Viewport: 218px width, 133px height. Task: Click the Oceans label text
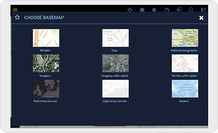pyautogui.click(x=184, y=101)
